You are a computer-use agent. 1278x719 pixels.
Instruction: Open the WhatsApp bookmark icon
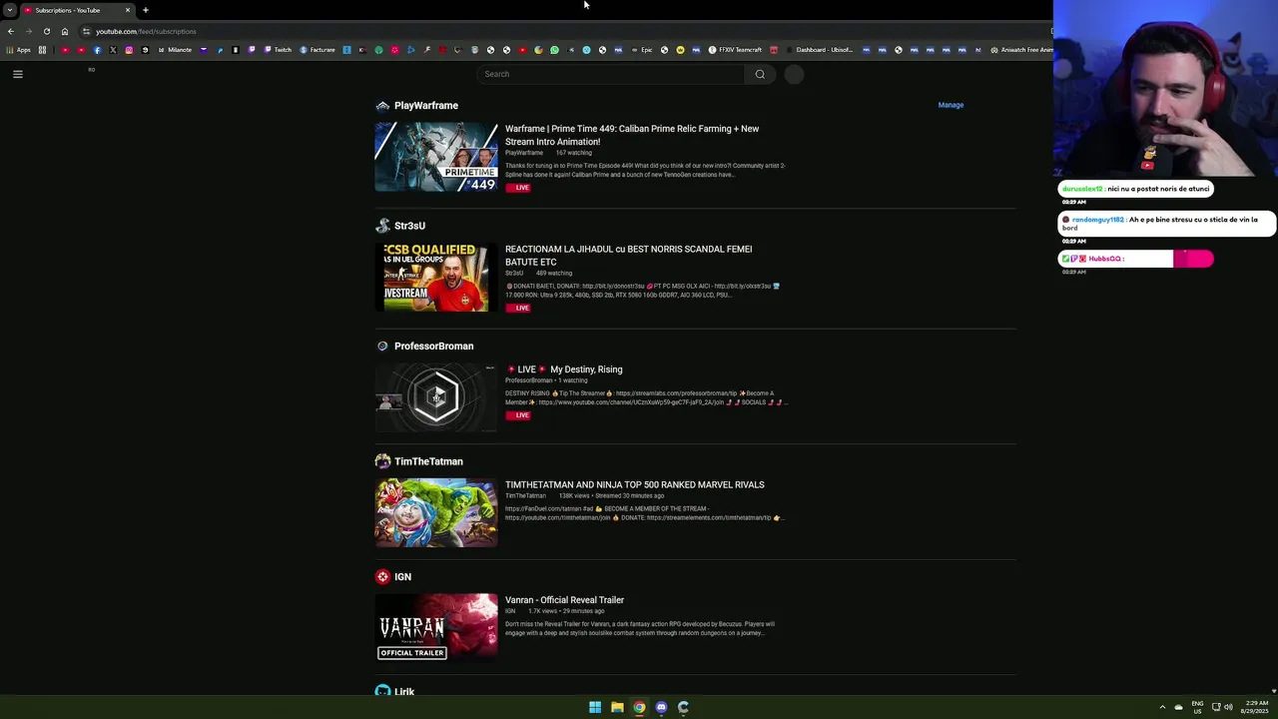[x=554, y=50]
